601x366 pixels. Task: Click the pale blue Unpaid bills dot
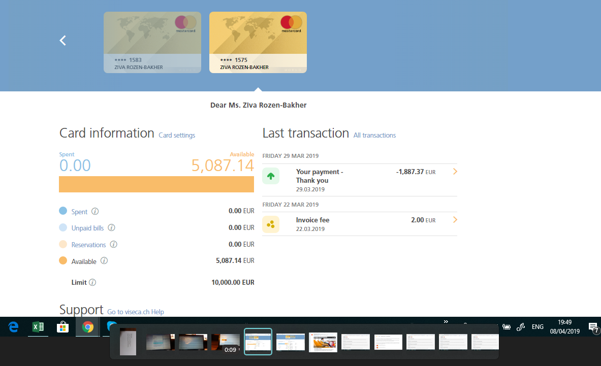[63, 227]
